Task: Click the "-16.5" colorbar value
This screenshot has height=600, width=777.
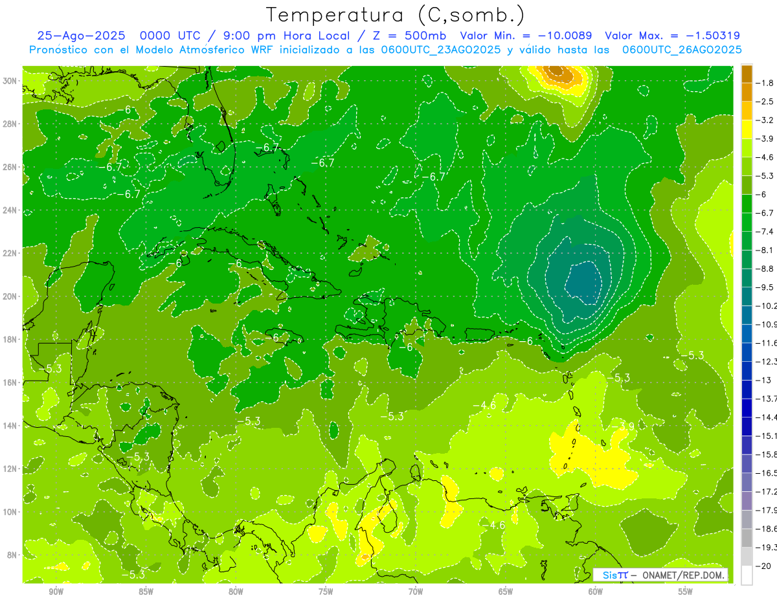Action: pyautogui.click(x=767, y=473)
